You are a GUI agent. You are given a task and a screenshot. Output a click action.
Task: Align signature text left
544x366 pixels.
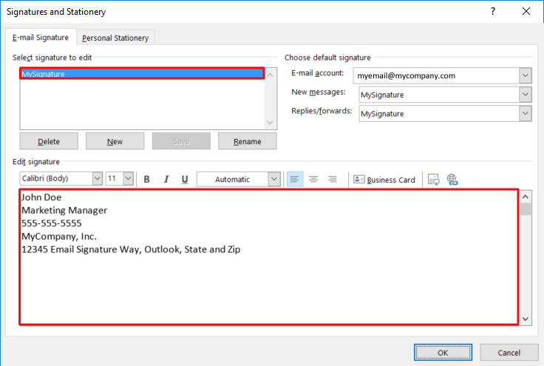(x=295, y=179)
